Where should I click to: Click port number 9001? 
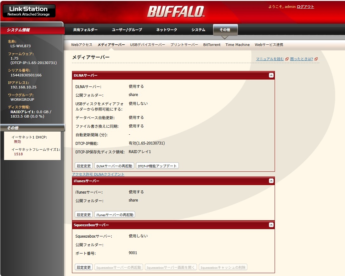tap(133, 253)
